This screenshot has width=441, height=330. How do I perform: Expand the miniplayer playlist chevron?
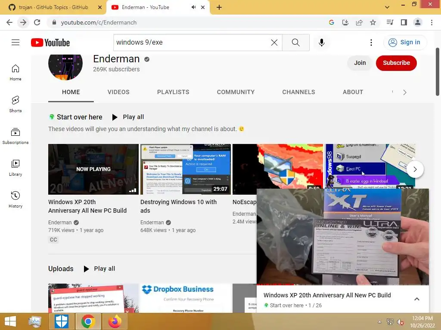pyautogui.click(x=417, y=299)
